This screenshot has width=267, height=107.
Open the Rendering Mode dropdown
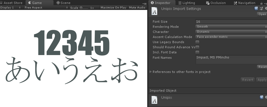point(231,27)
